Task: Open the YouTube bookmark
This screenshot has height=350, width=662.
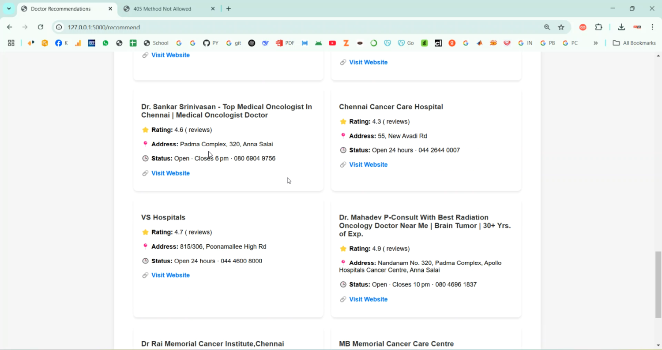Action: 332,43
